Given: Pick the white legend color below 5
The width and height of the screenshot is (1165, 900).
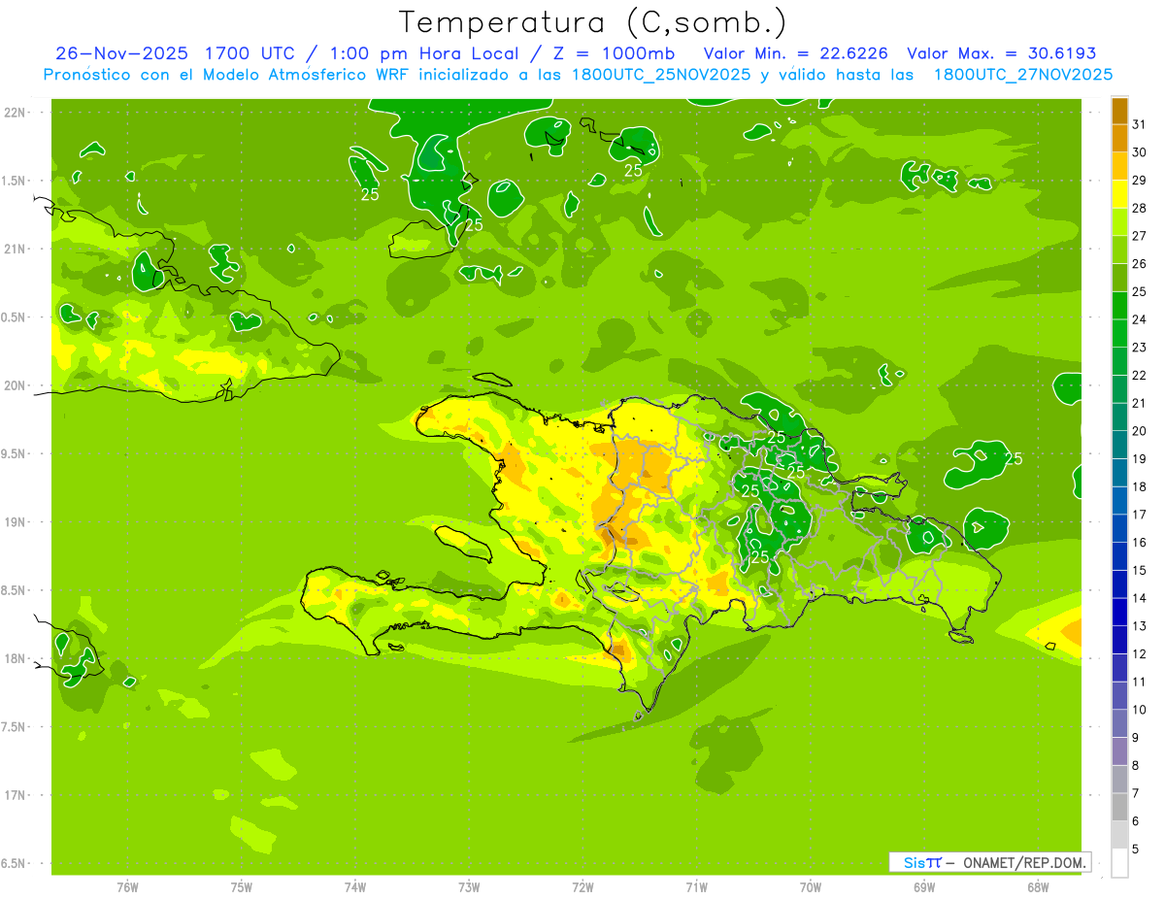Looking at the screenshot, I should click(1119, 863).
